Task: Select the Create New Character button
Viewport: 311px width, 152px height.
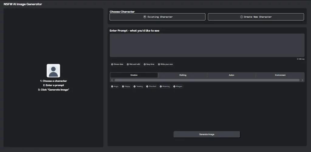Action: coord(256,17)
